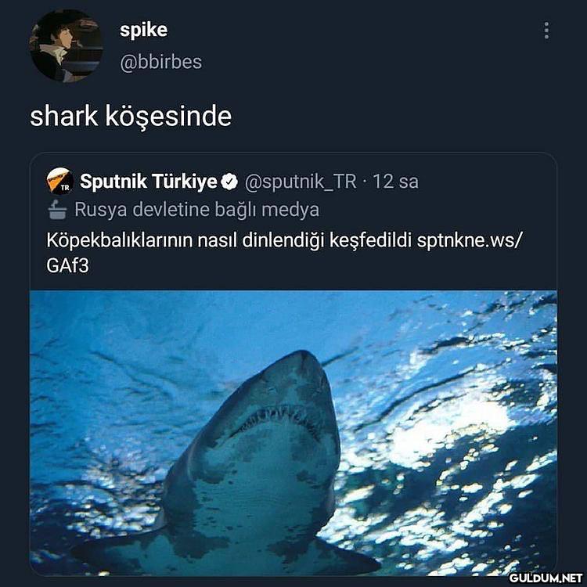Tap the Sputnik Türkiye logo avatar
The height and width of the screenshot is (587, 587).
click(x=60, y=181)
